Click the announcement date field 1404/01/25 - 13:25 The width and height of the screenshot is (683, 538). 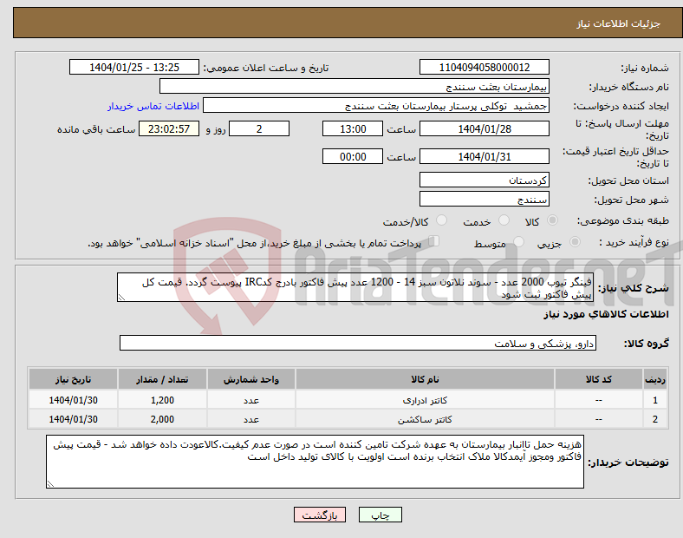pyautogui.click(x=134, y=68)
